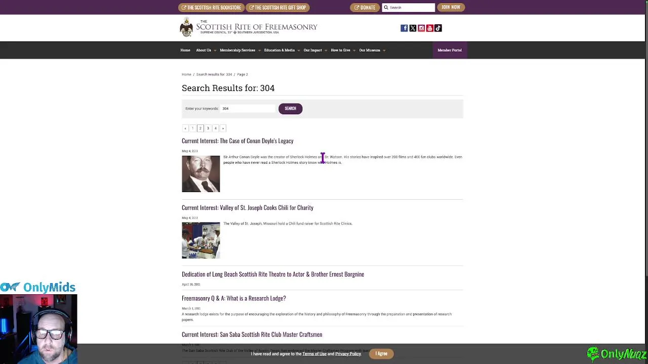Click the Terms of Use link
The width and height of the screenshot is (648, 364).
(314, 354)
